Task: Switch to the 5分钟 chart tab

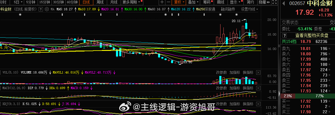Action: [31, 2]
